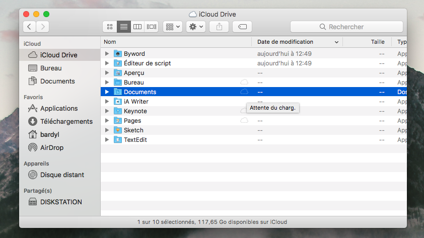Viewport: 424px width, 238px height.
Task: Switch to Cover Flow view
Action: [152, 27]
